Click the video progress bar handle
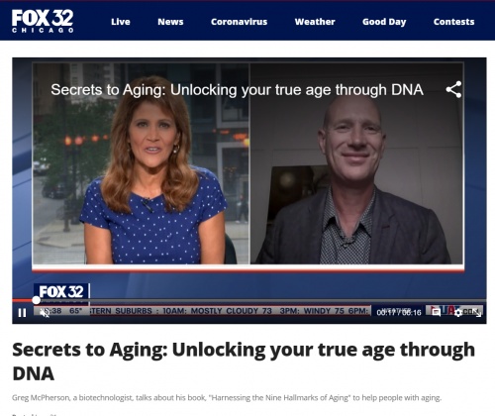Image resolution: width=495 pixels, height=416 pixels. coord(37,300)
